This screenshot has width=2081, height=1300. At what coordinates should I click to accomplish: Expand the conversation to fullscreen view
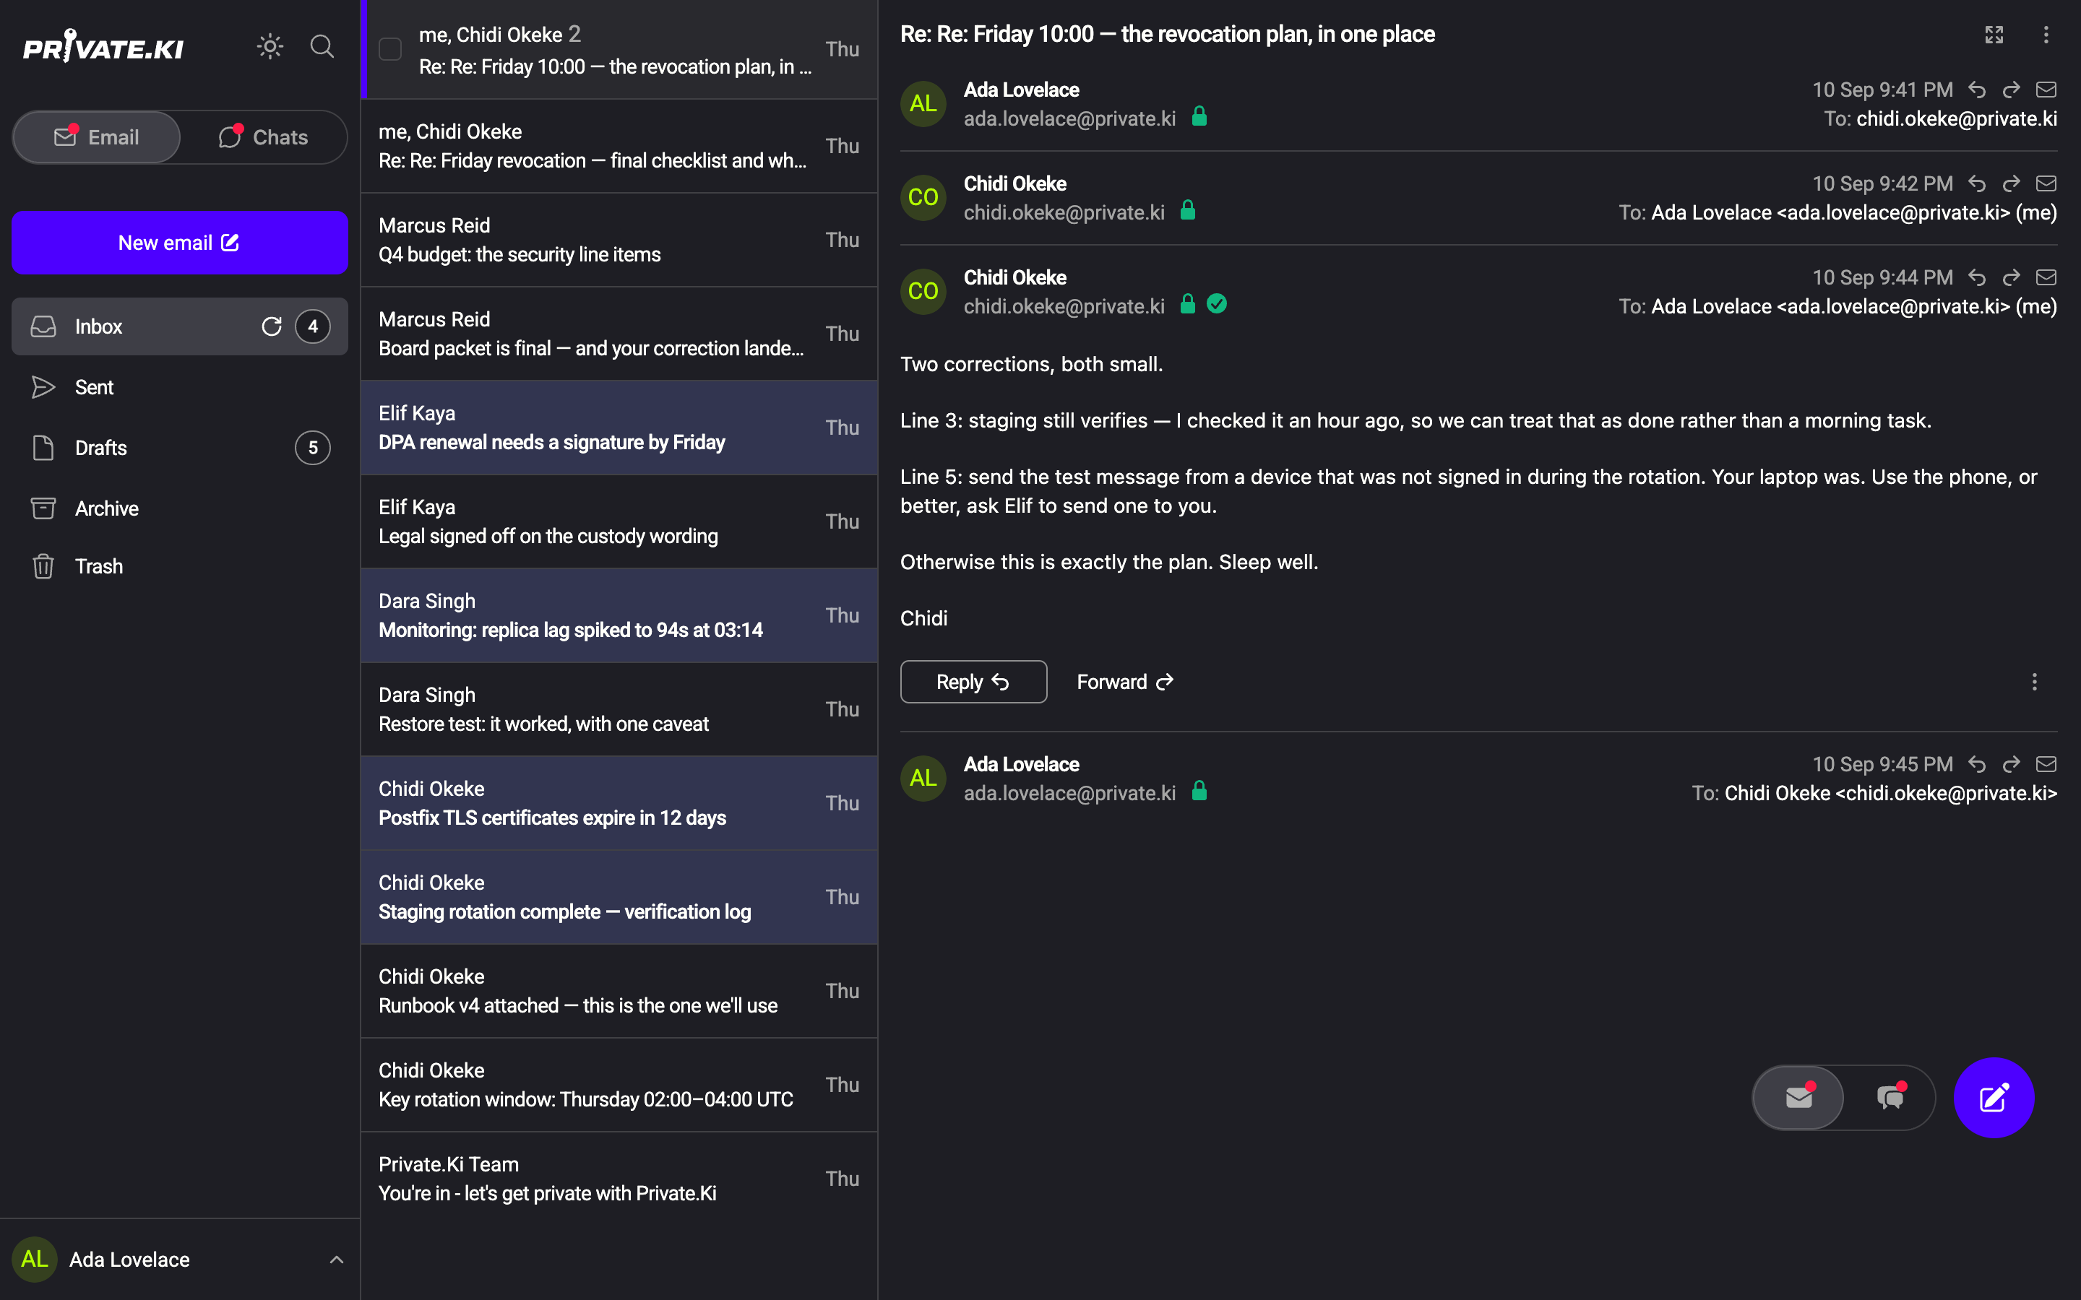click(x=1994, y=35)
